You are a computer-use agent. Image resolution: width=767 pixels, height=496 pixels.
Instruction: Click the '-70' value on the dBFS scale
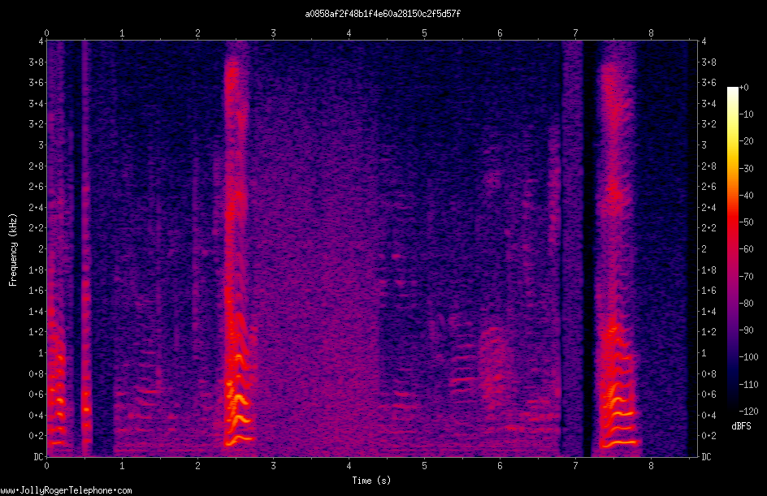(x=746, y=277)
